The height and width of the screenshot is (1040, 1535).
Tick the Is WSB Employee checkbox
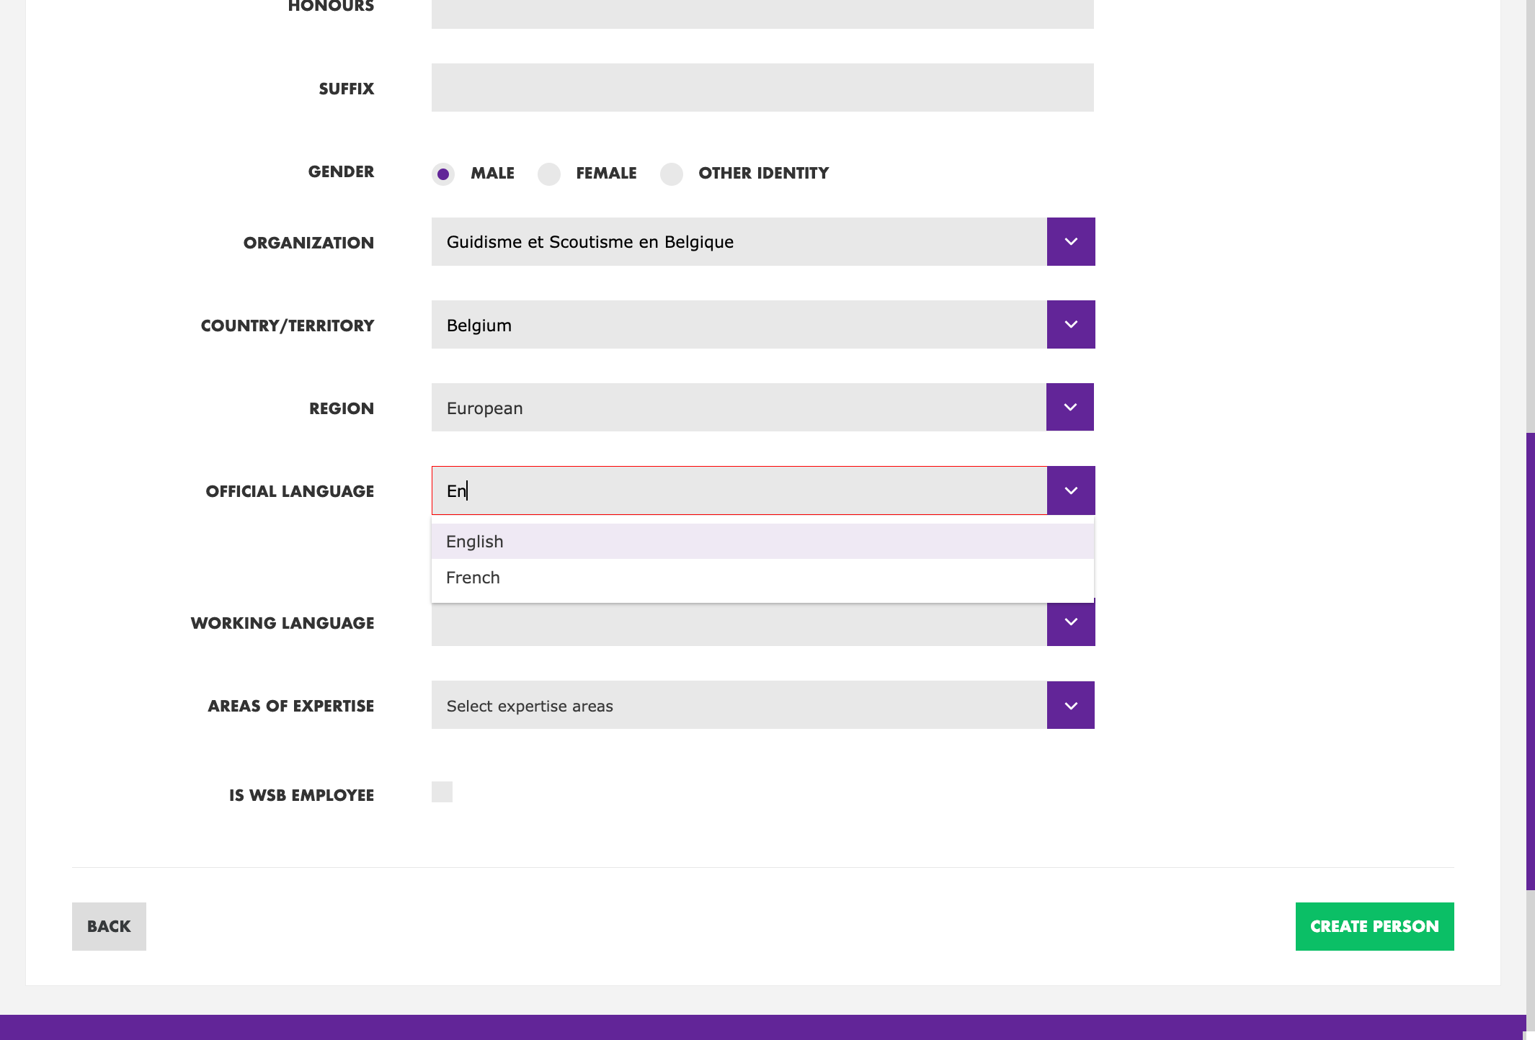(x=442, y=792)
